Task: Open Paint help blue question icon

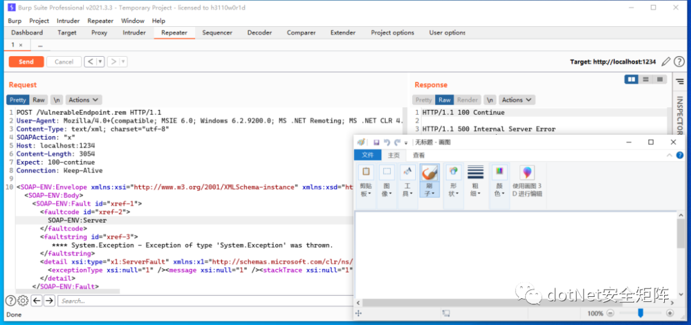Action: tap(679, 155)
